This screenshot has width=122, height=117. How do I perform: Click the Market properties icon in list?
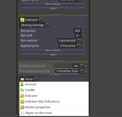pos(22,107)
